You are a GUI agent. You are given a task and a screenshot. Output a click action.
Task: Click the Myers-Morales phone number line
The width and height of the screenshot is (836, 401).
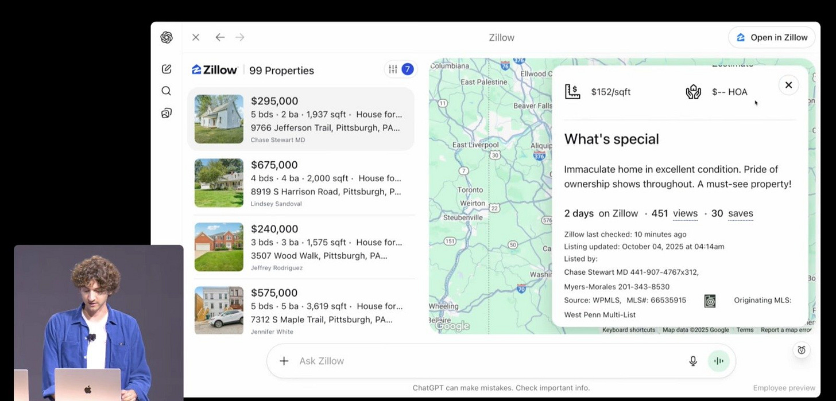click(617, 287)
